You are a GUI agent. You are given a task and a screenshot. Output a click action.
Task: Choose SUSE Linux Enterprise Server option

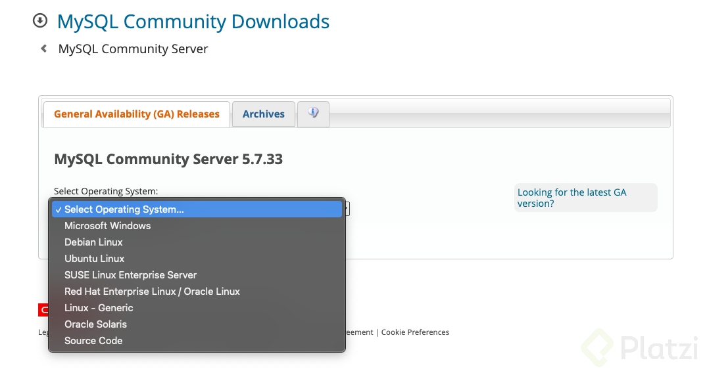(197, 275)
